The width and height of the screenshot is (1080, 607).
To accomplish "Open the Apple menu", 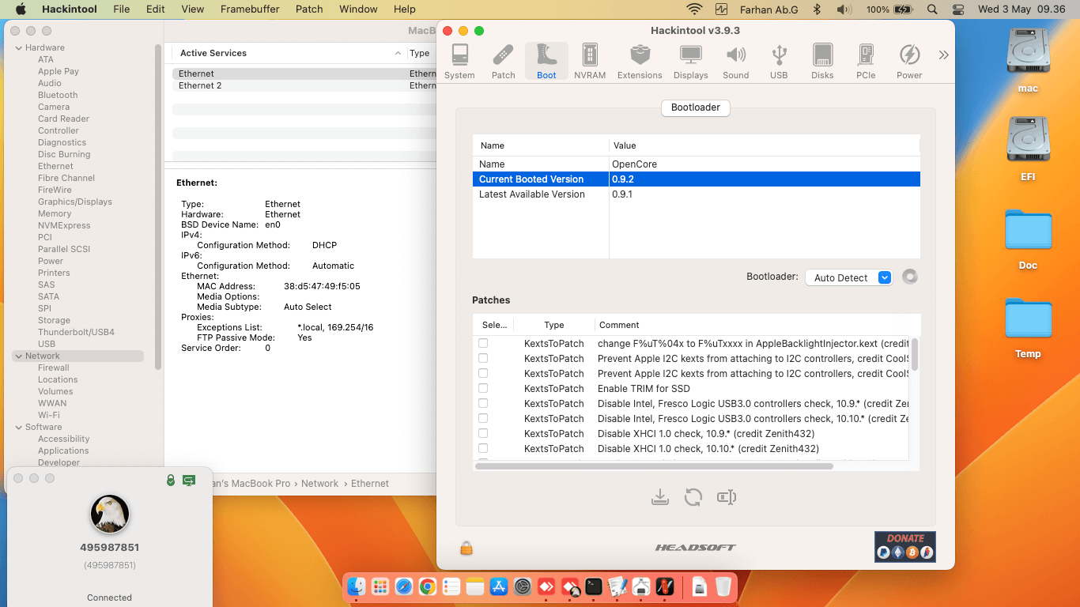I will 21,9.
